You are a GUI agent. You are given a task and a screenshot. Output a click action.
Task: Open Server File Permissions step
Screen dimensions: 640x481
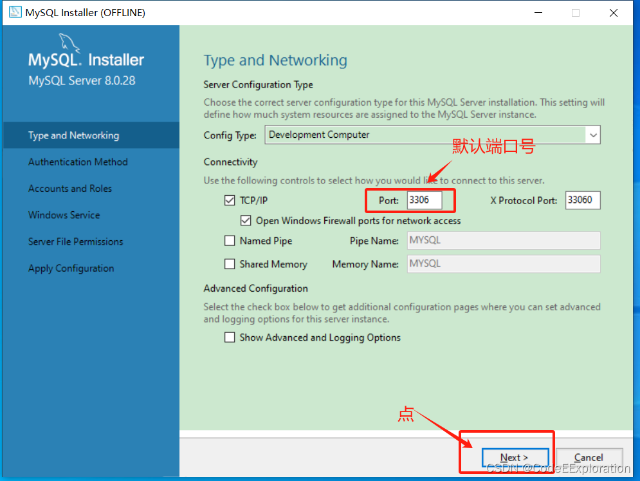click(75, 241)
